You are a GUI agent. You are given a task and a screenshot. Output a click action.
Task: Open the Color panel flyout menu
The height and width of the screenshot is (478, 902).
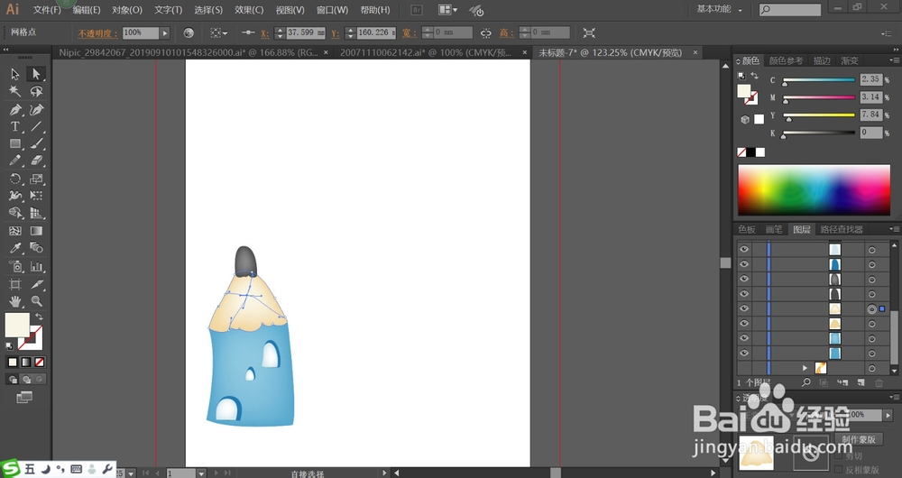pos(894,60)
